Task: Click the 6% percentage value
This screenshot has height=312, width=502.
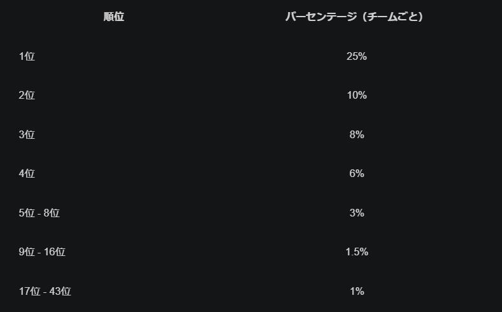Action: [x=356, y=174]
